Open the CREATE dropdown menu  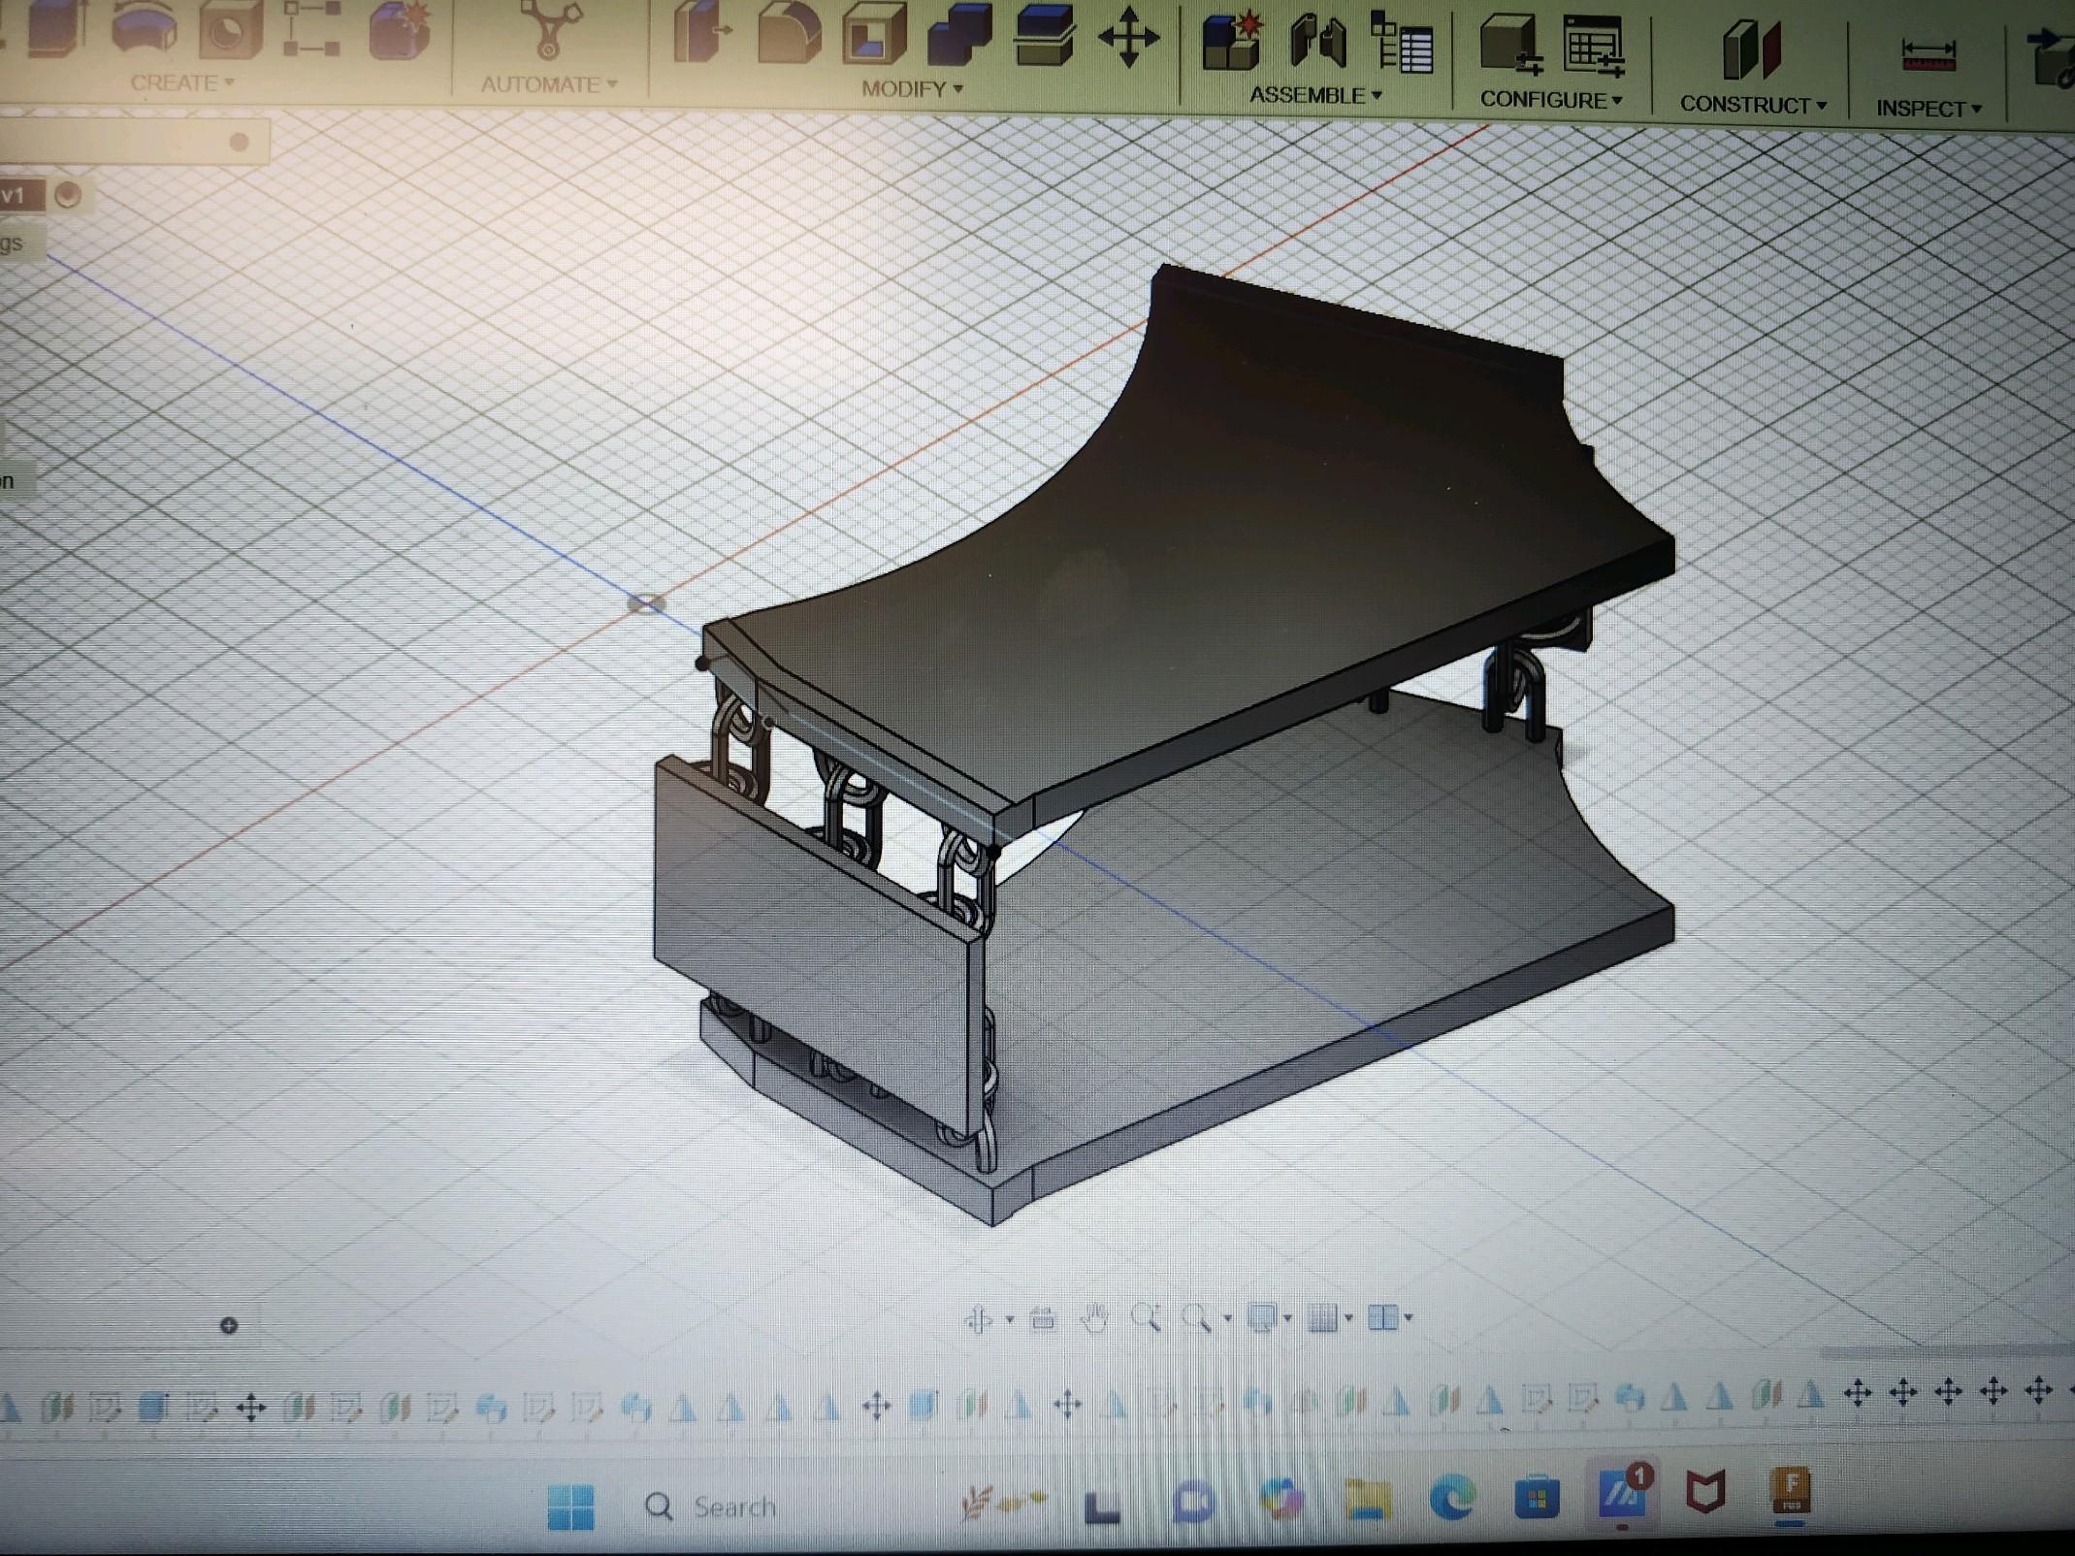pos(181,82)
